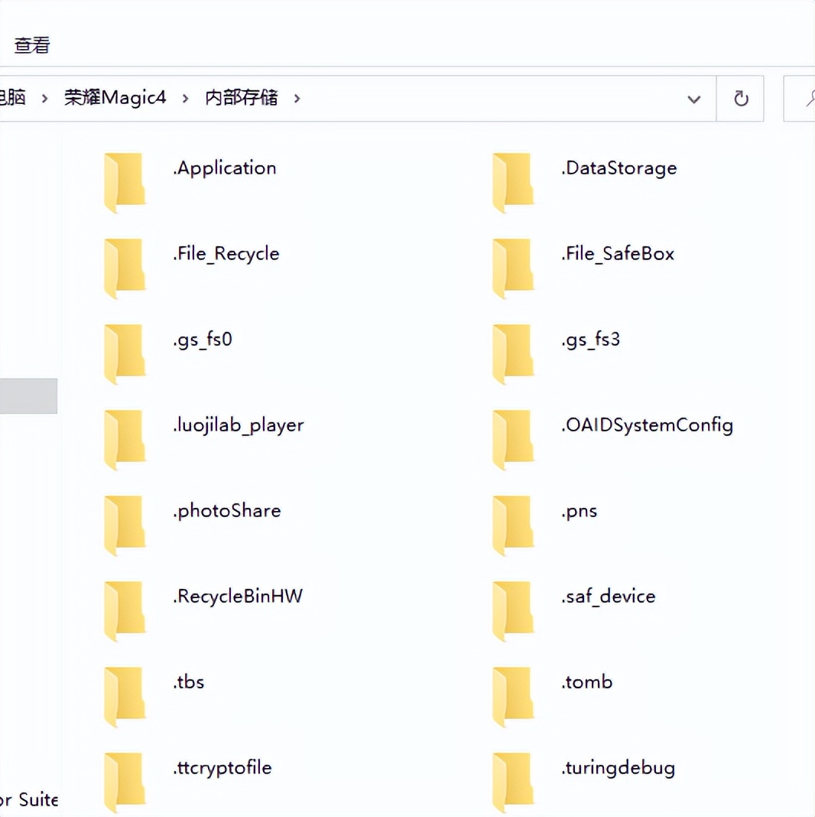Click the .luojilab_player folder name

point(238,425)
